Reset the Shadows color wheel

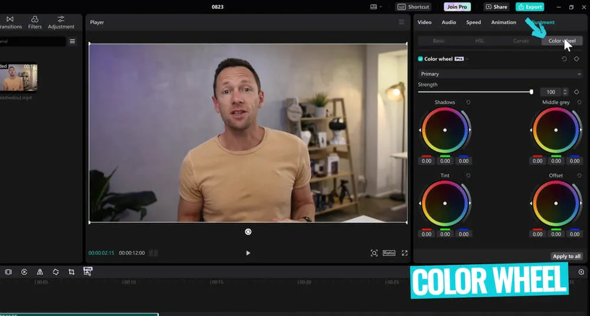468,103
